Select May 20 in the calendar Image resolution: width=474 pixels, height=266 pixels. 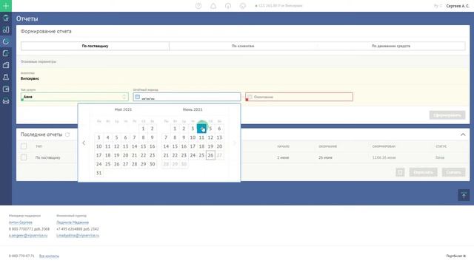point(125,155)
